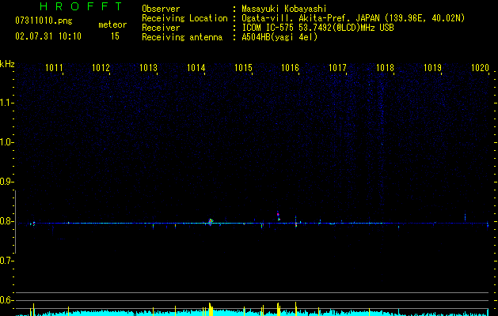Select the Ogata-vill. Akita-Pref. JAPAN location text
This screenshot has width=498, height=316.
(x=353, y=18)
